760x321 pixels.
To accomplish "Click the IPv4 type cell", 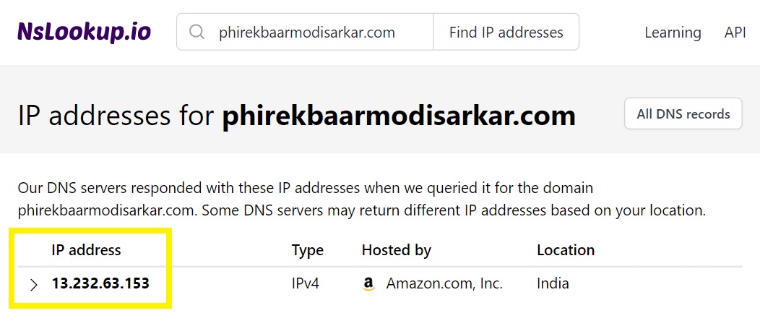I will click(306, 283).
